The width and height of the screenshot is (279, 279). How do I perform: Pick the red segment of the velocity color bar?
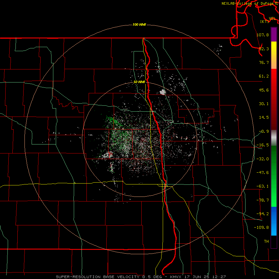(274, 99)
